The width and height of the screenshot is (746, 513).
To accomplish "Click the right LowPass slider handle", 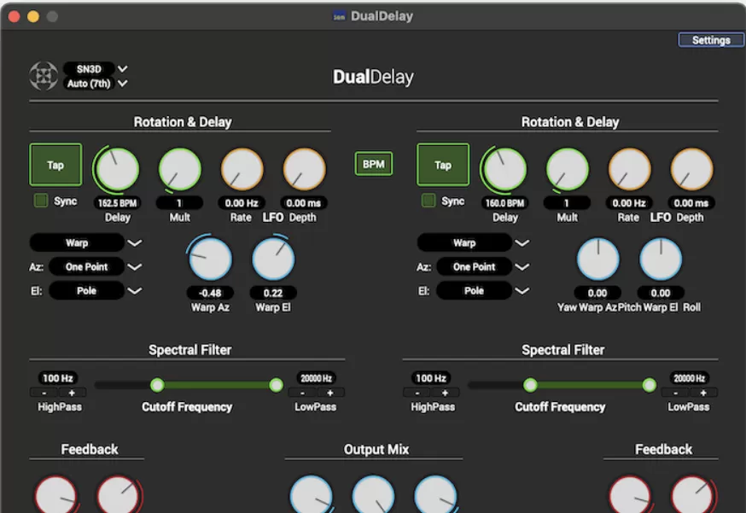I will [x=649, y=385].
